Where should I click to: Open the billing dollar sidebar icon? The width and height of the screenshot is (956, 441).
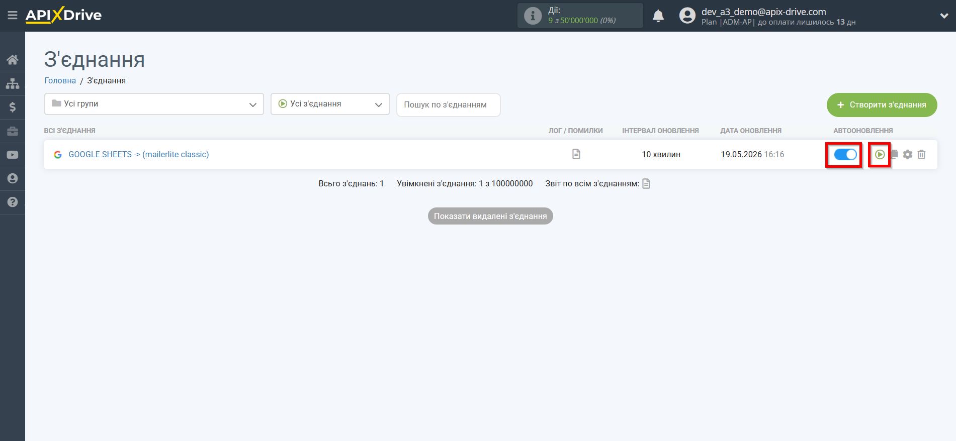(x=13, y=107)
